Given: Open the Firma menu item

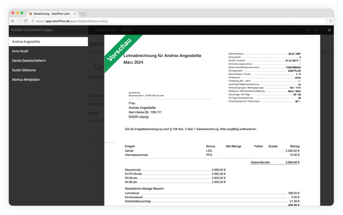Looking at the screenshot, I should tap(126, 30).
